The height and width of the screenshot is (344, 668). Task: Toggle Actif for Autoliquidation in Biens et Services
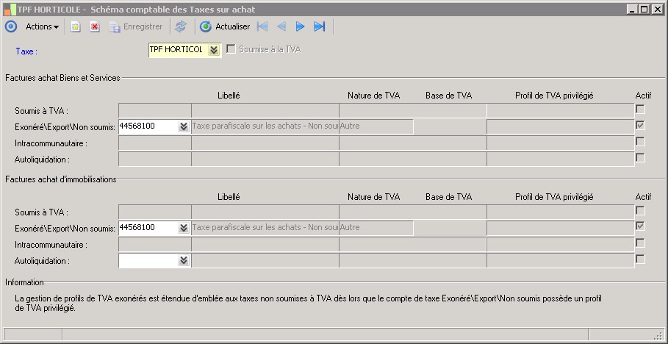640,157
